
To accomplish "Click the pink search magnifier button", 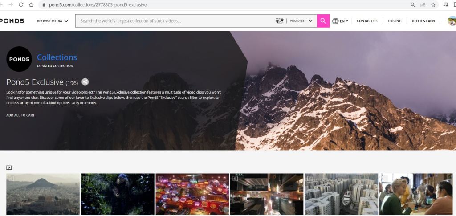I will pyautogui.click(x=323, y=21).
